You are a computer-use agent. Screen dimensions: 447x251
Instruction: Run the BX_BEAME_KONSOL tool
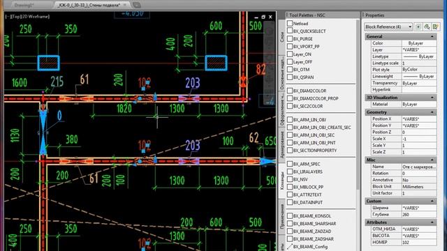click(309, 216)
